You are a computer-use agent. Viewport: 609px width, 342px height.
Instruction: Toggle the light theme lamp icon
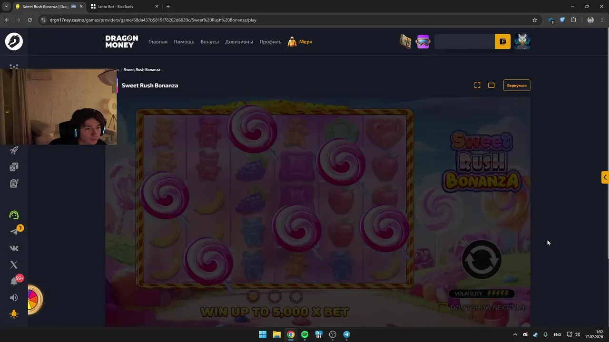[14, 314]
